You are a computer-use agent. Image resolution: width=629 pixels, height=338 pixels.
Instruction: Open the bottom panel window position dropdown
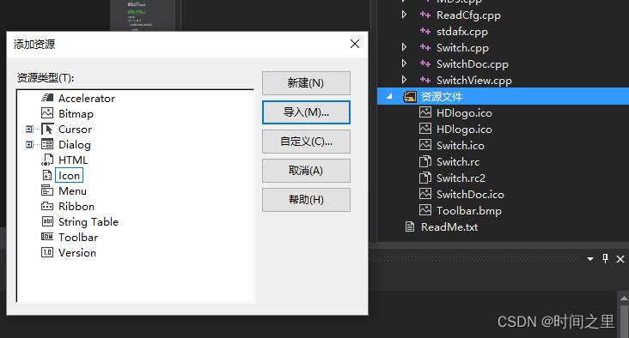click(590, 259)
